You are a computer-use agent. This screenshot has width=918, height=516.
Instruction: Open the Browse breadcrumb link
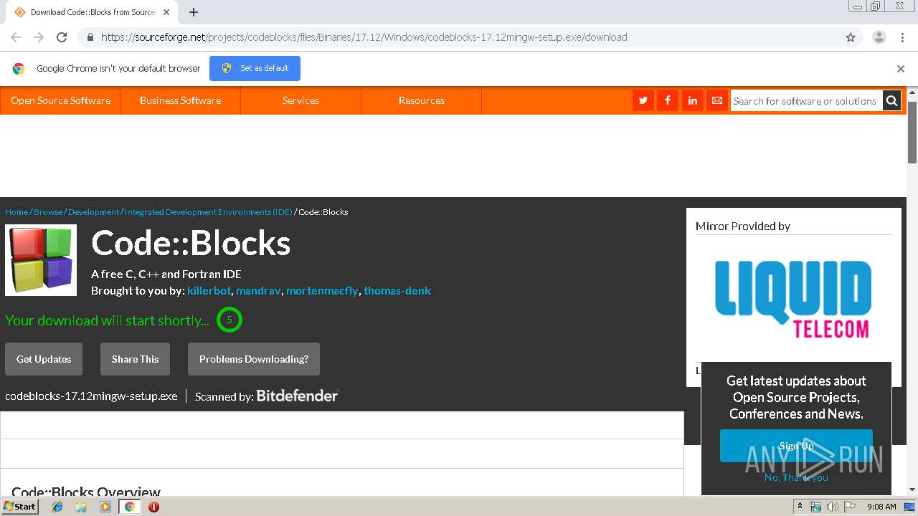coord(48,212)
